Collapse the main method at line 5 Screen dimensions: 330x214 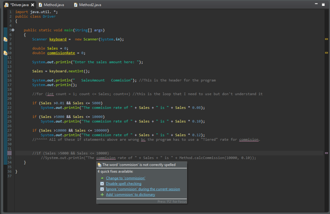pyautogui.click(x=13, y=30)
